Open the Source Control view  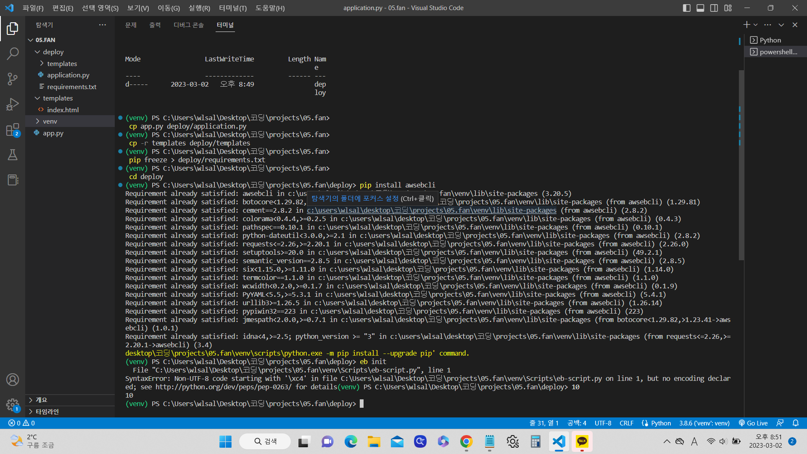13,79
